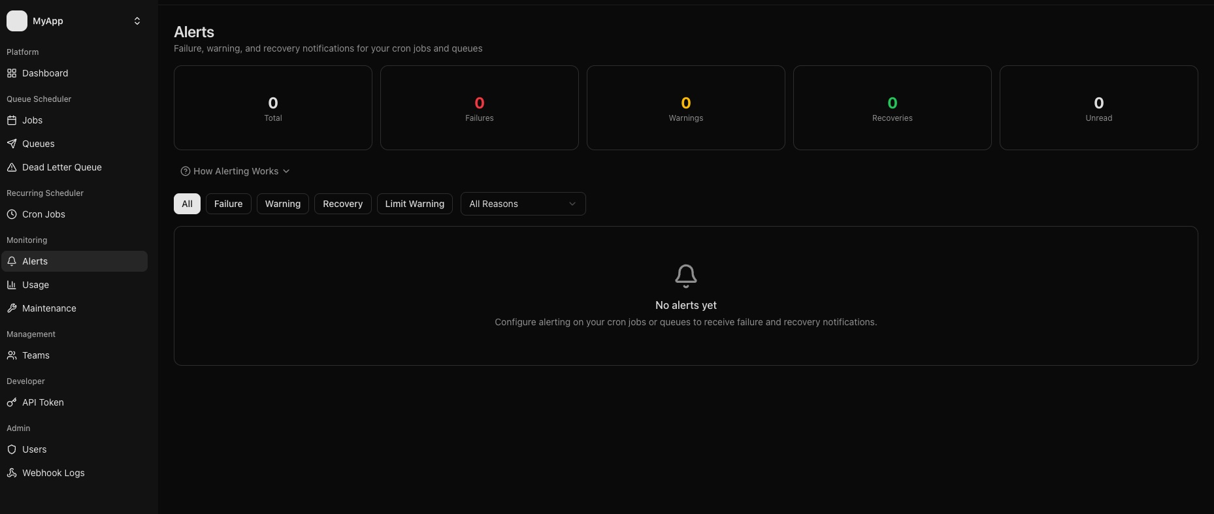Image resolution: width=1214 pixels, height=514 pixels.
Task: Open the MyApp workspace switcher chevrons
Action: coord(137,21)
